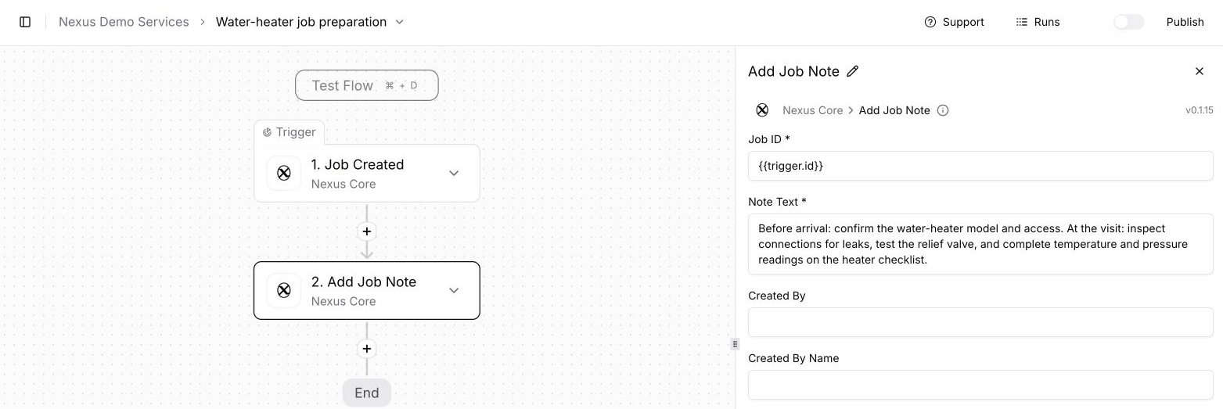Click the Nexus Core logo in the panel header
Image resolution: width=1223 pixels, height=409 pixels.
(x=762, y=110)
